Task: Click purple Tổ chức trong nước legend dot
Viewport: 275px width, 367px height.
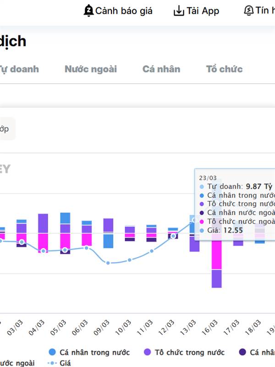Action: (x=147, y=352)
